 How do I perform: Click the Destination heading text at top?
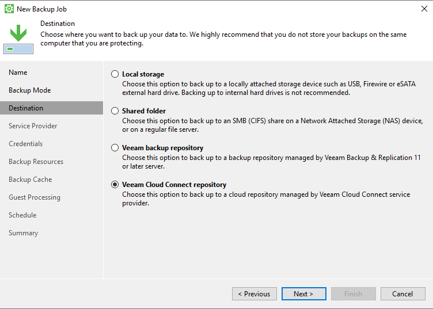[x=58, y=24]
